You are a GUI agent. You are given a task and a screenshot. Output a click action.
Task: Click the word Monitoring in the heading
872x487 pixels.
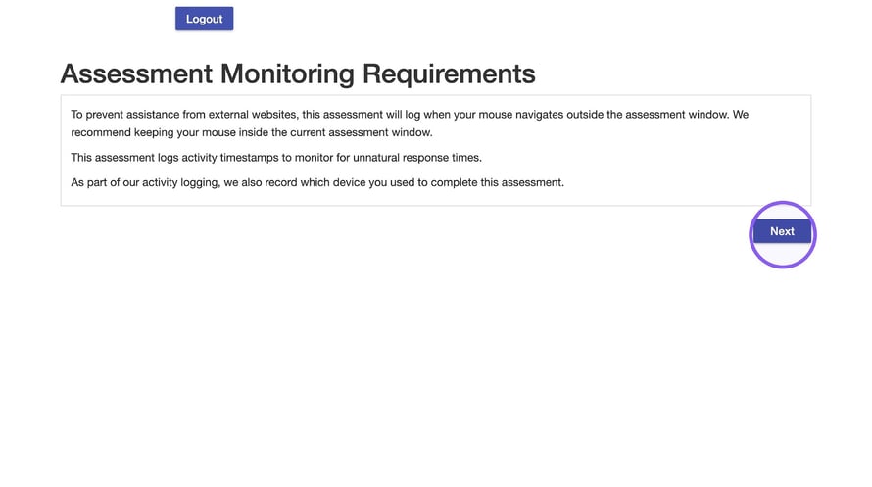click(x=287, y=73)
